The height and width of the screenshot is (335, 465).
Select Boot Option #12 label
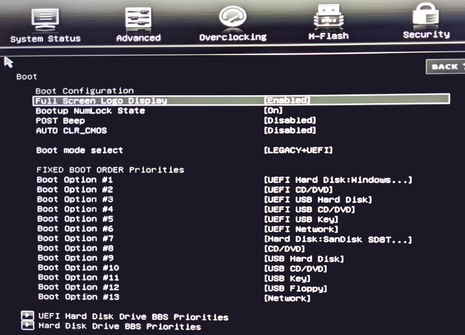[x=78, y=287]
